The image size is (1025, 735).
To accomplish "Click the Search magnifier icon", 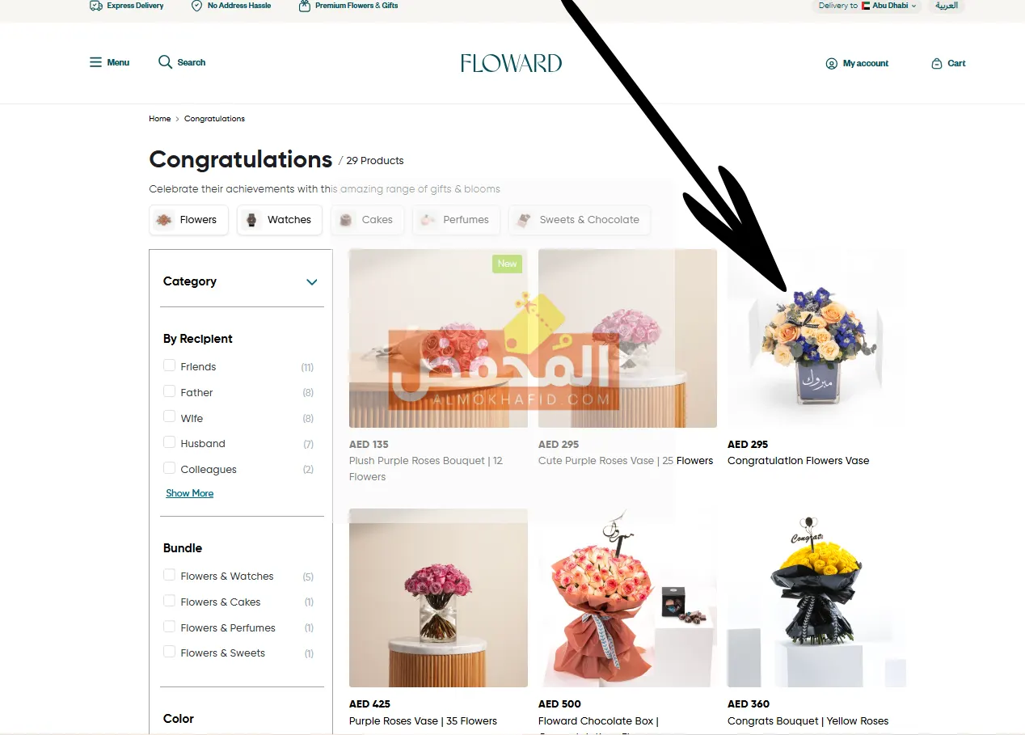I will click(x=165, y=62).
